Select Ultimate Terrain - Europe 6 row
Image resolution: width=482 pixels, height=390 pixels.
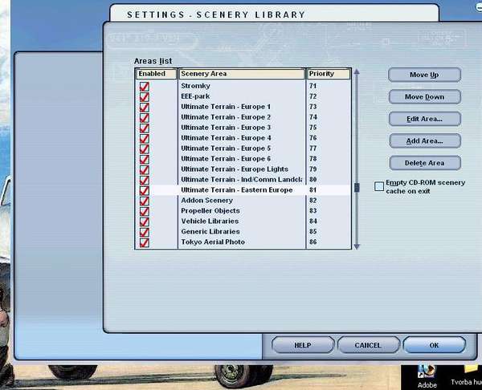click(x=243, y=159)
